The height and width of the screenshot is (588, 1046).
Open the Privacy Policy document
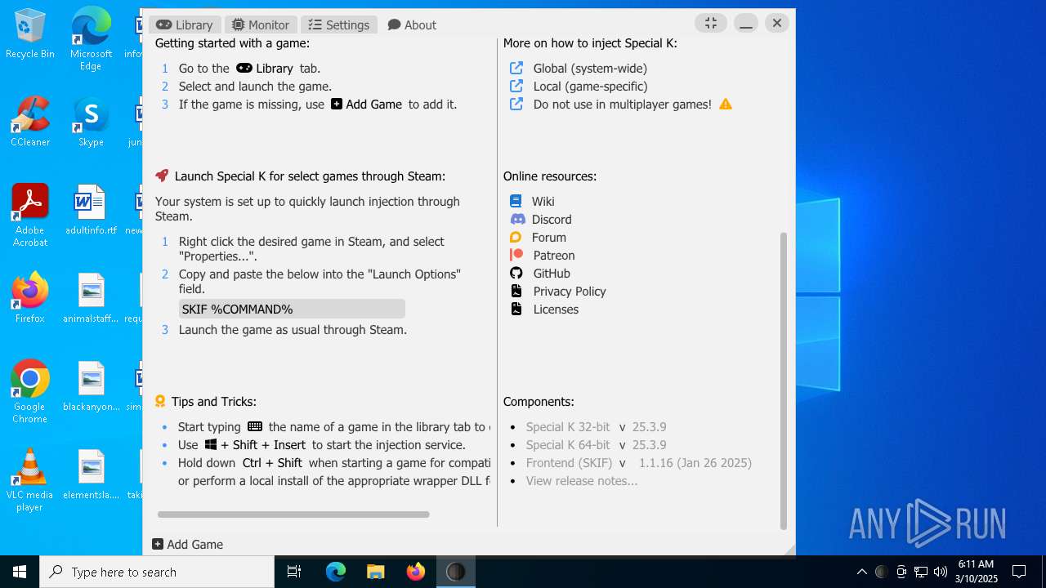(x=570, y=292)
